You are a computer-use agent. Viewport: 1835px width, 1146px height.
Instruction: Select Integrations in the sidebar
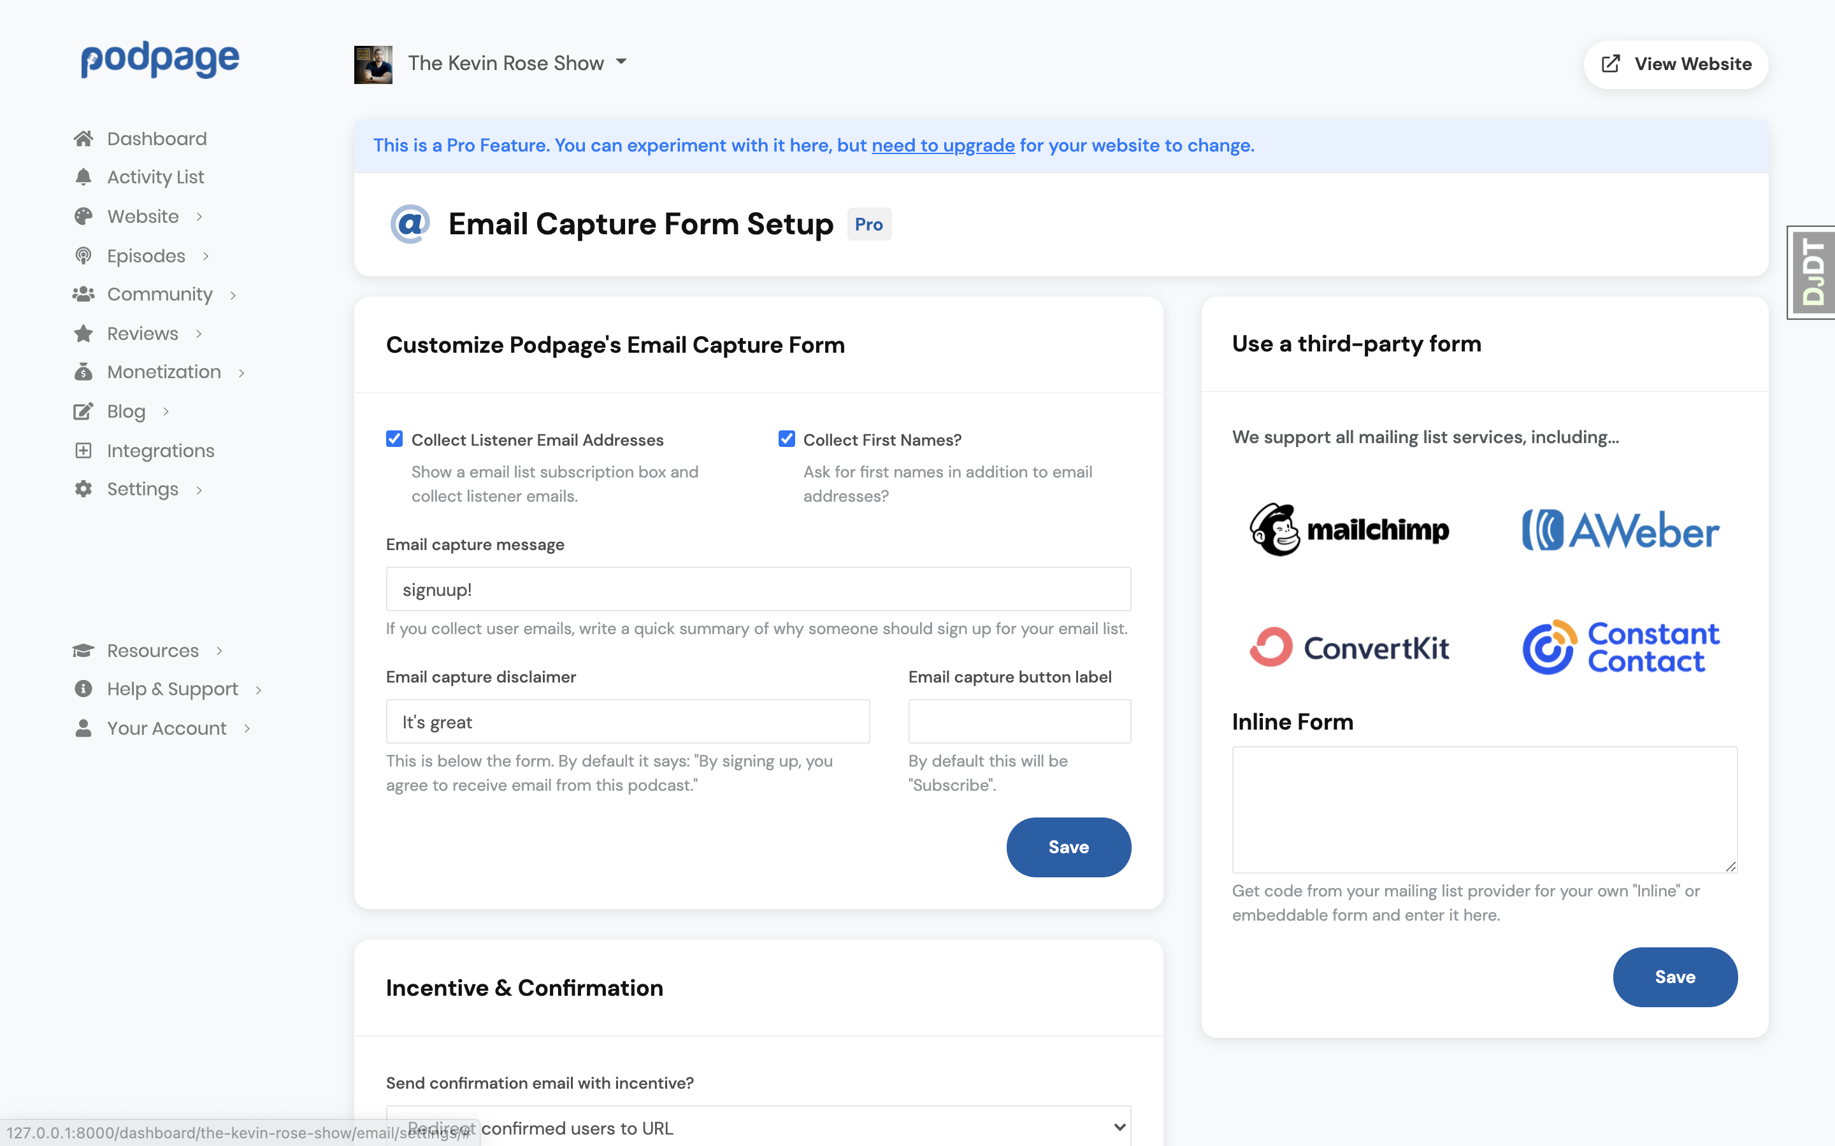coord(160,450)
